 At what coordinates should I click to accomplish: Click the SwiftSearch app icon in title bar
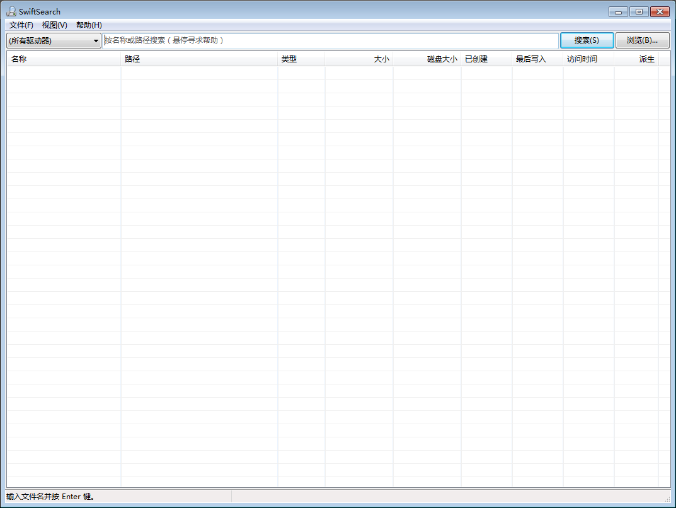[11, 11]
